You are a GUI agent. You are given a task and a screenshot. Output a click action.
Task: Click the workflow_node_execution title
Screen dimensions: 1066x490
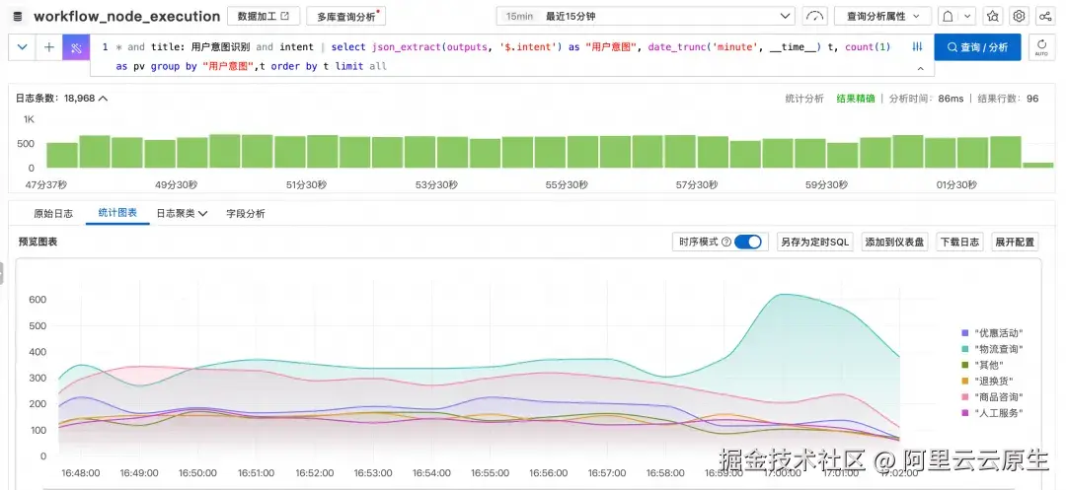coord(127,17)
